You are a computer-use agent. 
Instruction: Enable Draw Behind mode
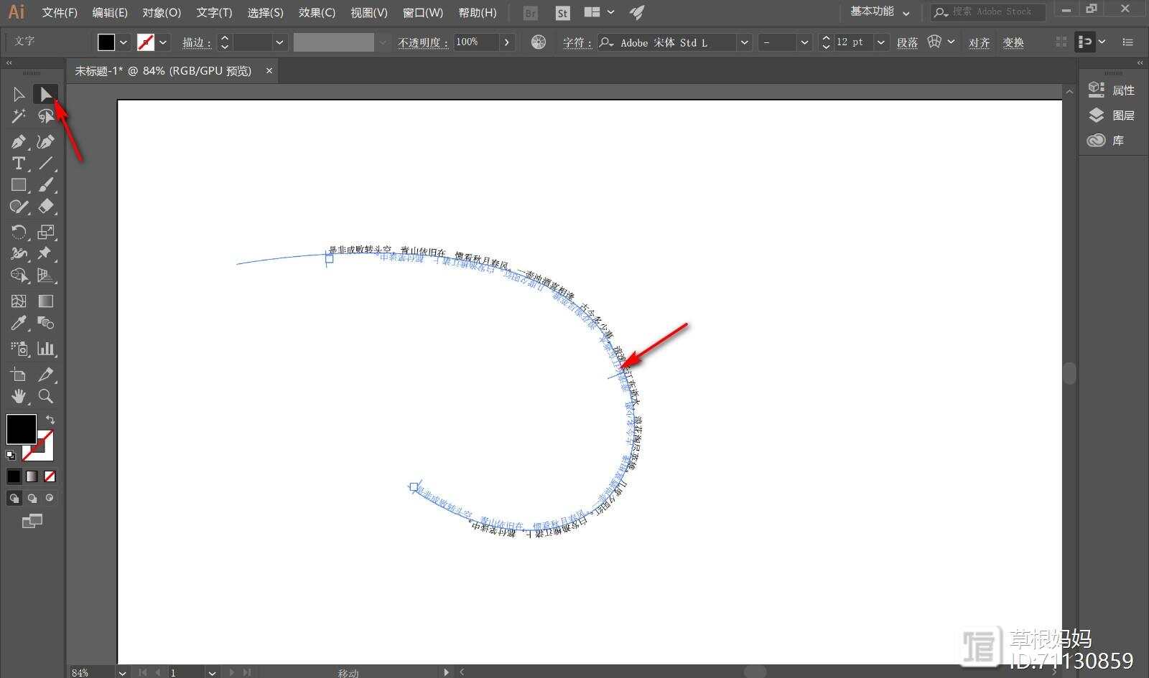tap(32, 498)
